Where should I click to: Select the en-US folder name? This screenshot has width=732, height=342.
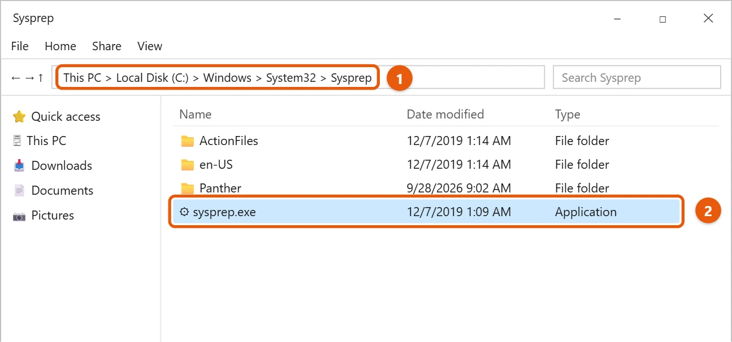[216, 164]
